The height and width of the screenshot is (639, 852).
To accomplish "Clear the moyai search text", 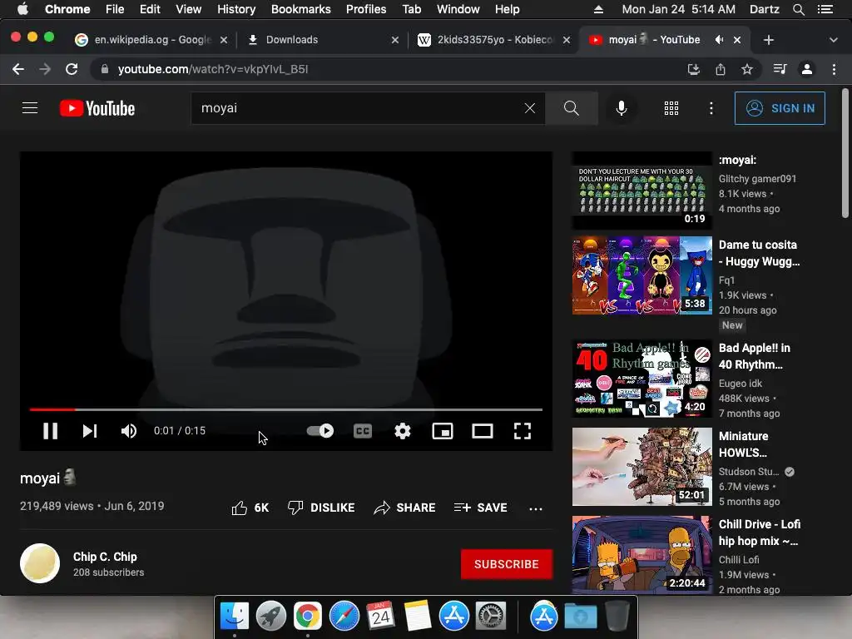I will click(530, 108).
